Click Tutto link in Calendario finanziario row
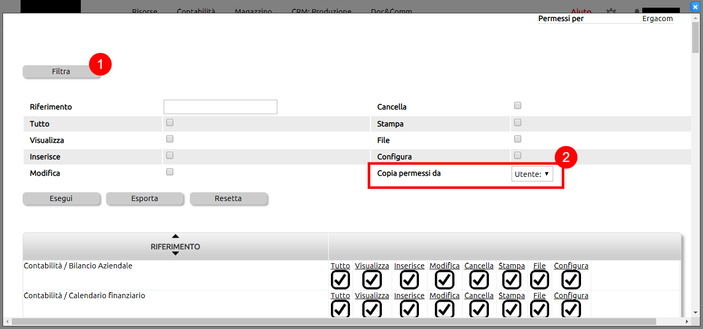This screenshot has height=329, width=703. point(340,296)
